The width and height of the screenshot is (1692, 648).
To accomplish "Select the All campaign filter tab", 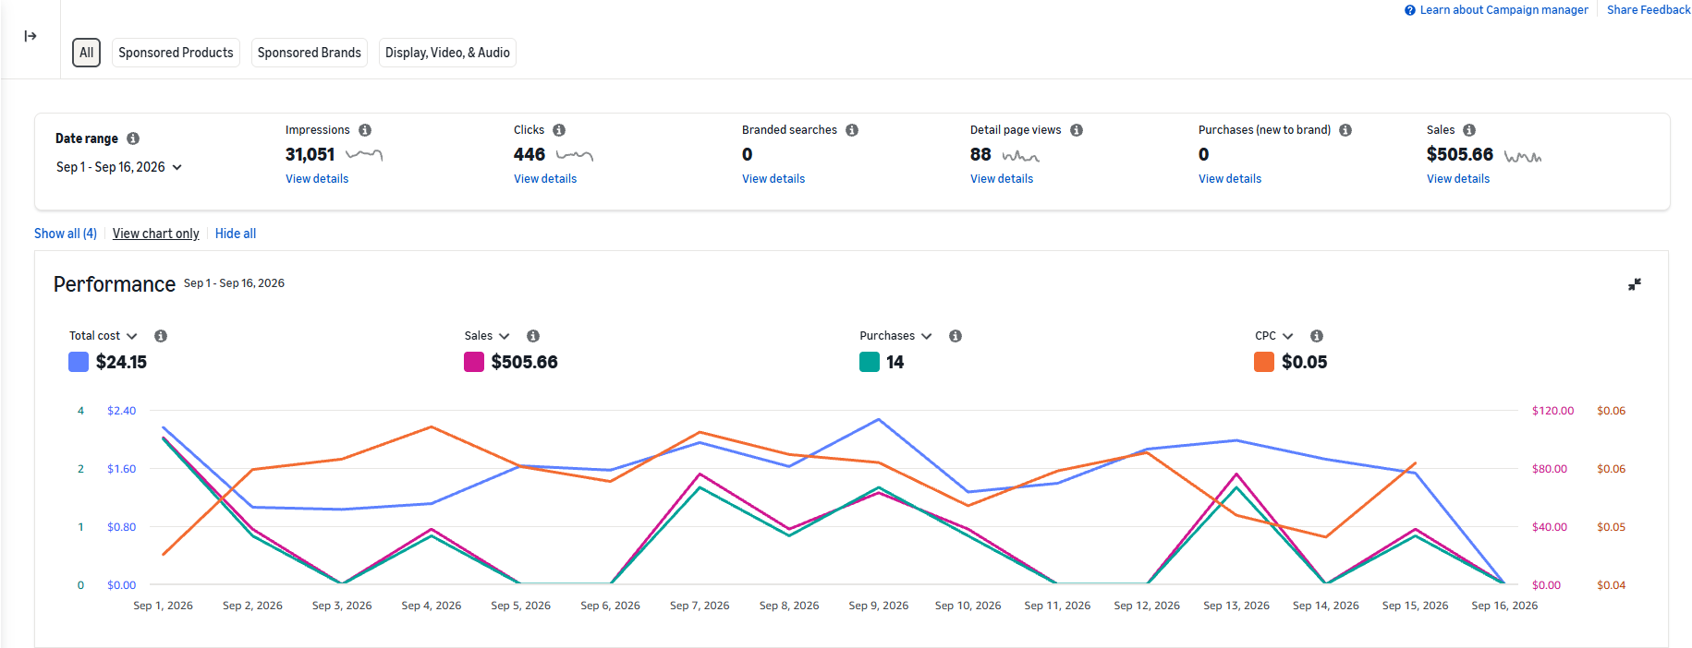I will coord(87,53).
